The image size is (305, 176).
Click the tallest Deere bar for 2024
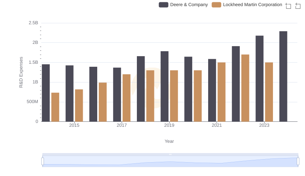(x=283, y=76)
